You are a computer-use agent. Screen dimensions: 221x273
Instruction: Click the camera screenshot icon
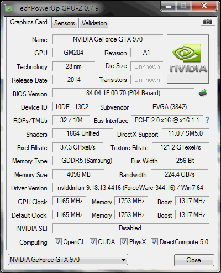[x=208, y=22]
